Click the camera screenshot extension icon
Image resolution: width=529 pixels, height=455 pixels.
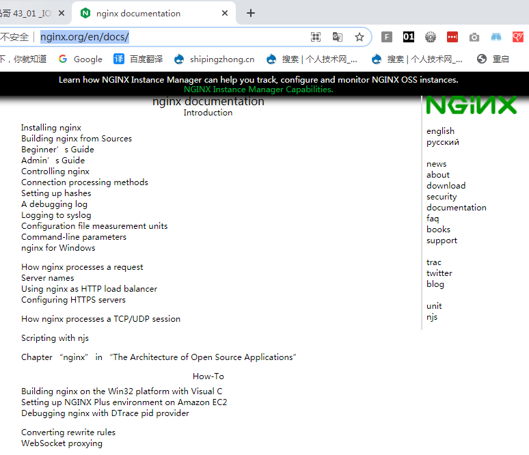coord(474,37)
